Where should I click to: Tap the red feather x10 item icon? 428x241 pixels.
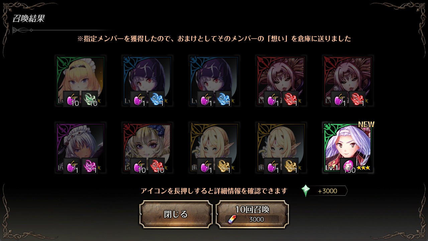point(156,166)
